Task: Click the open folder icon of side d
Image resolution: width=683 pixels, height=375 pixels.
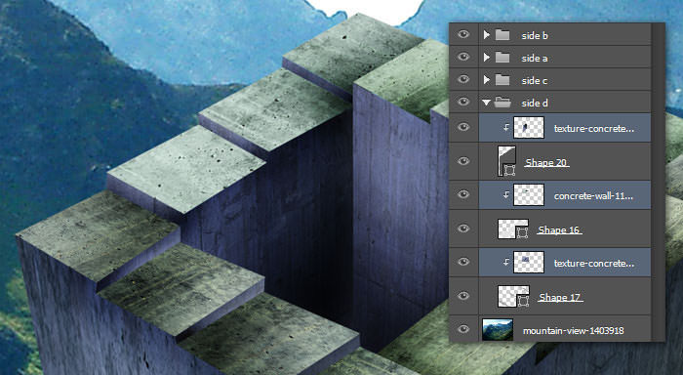Action: tap(503, 103)
